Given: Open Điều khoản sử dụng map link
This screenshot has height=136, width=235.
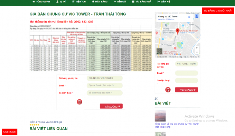Looking at the screenshot, I should point(175,57).
